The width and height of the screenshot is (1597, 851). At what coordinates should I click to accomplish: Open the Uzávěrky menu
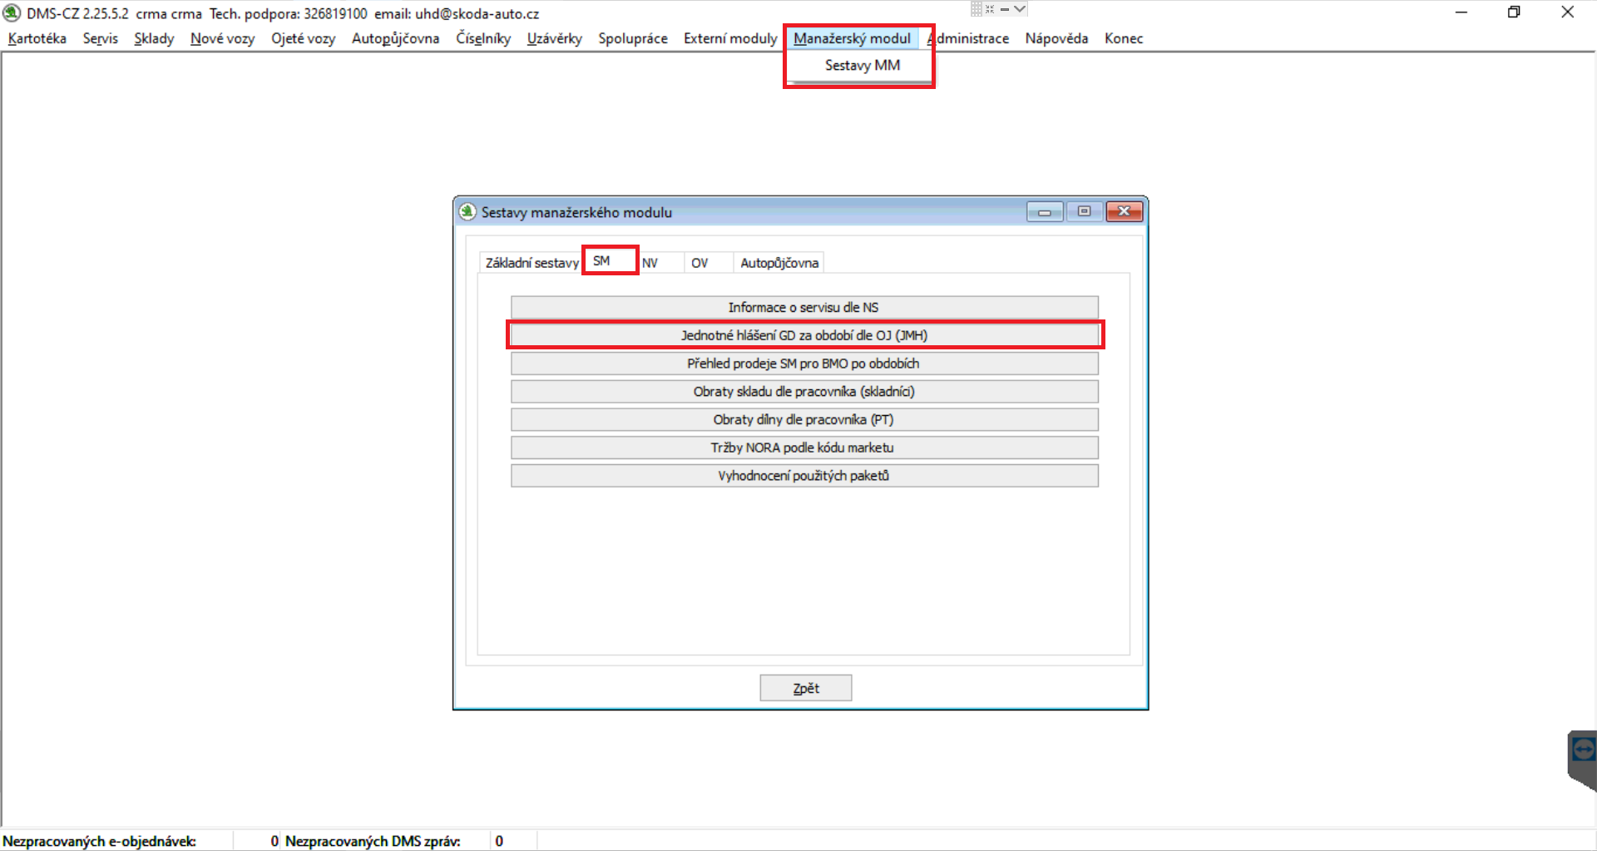pos(554,38)
